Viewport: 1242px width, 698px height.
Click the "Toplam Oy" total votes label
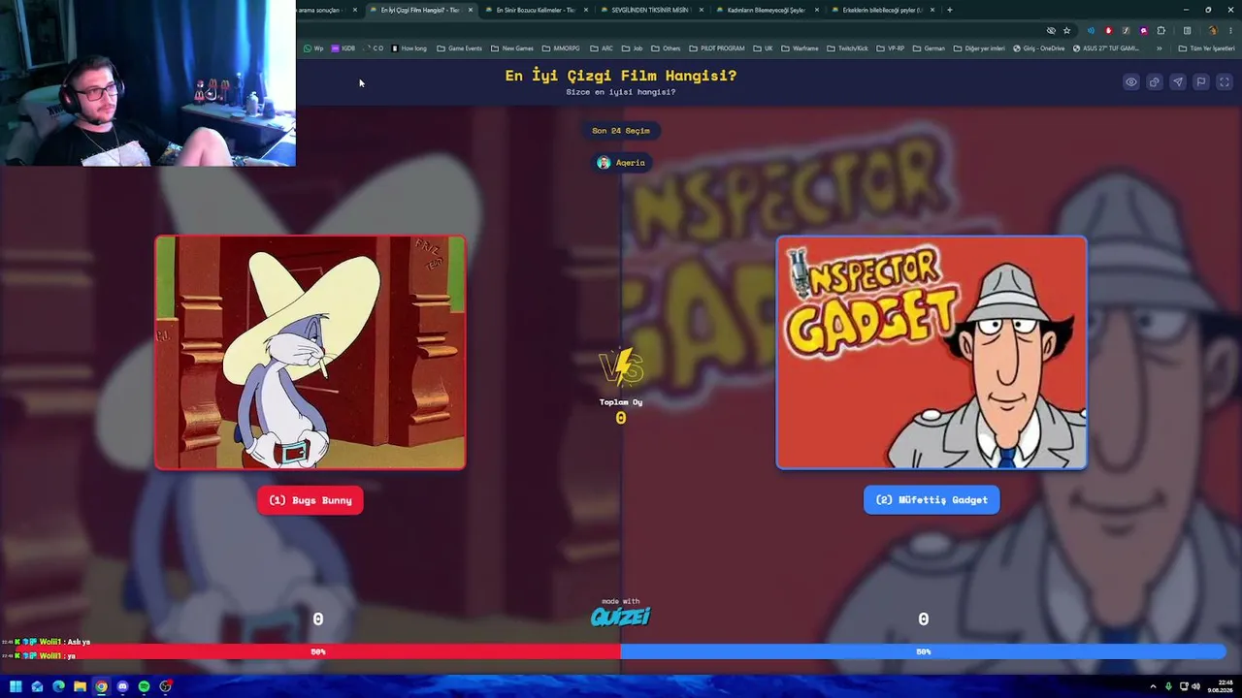pos(621,402)
